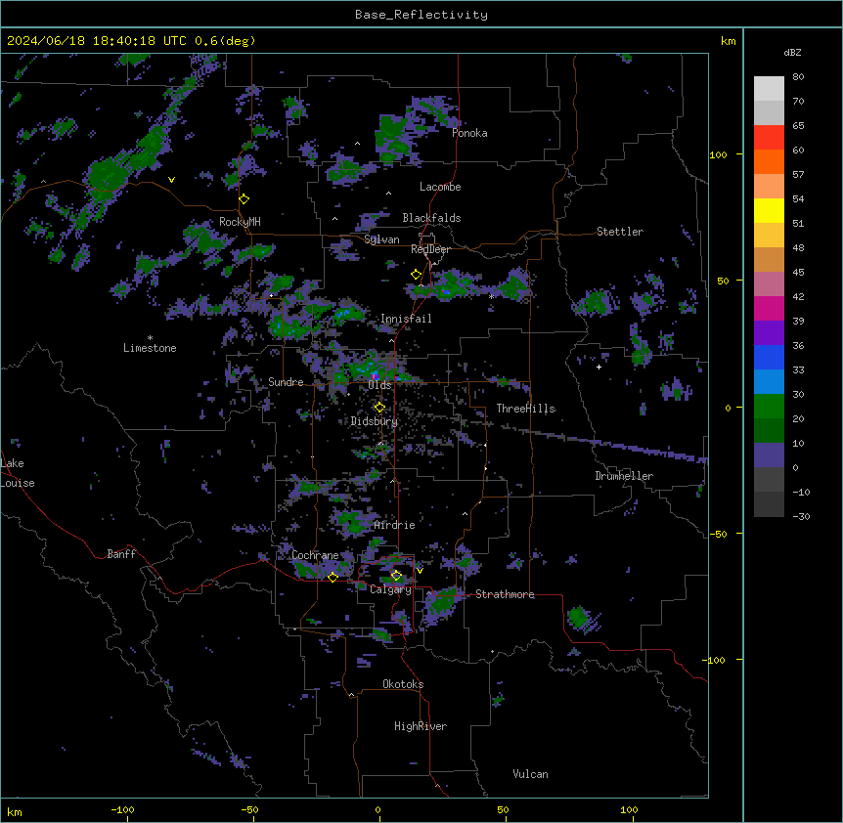Image resolution: width=843 pixels, height=823 pixels.
Task: Select the bright green 20-30 dBZ swatch
Action: click(x=769, y=407)
